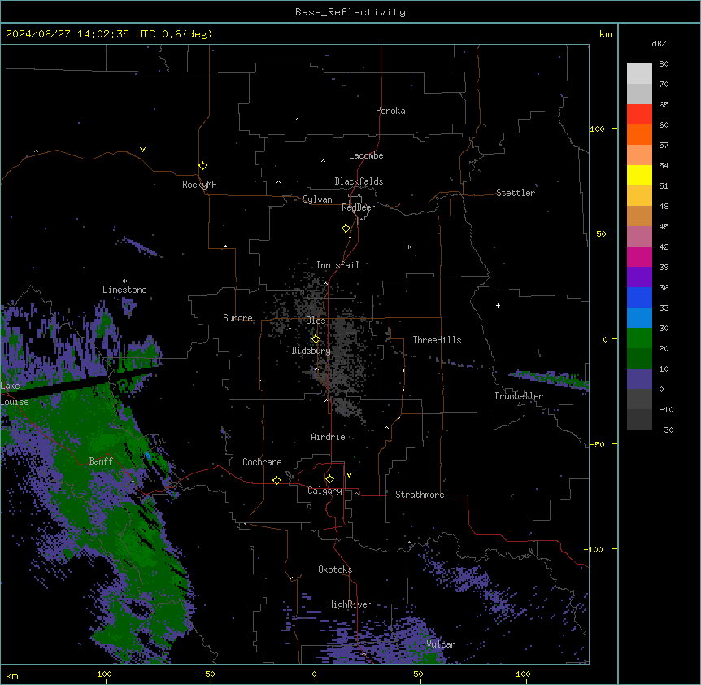The width and height of the screenshot is (701, 685).
Task: Click the Sylvan label
Action: tap(317, 199)
